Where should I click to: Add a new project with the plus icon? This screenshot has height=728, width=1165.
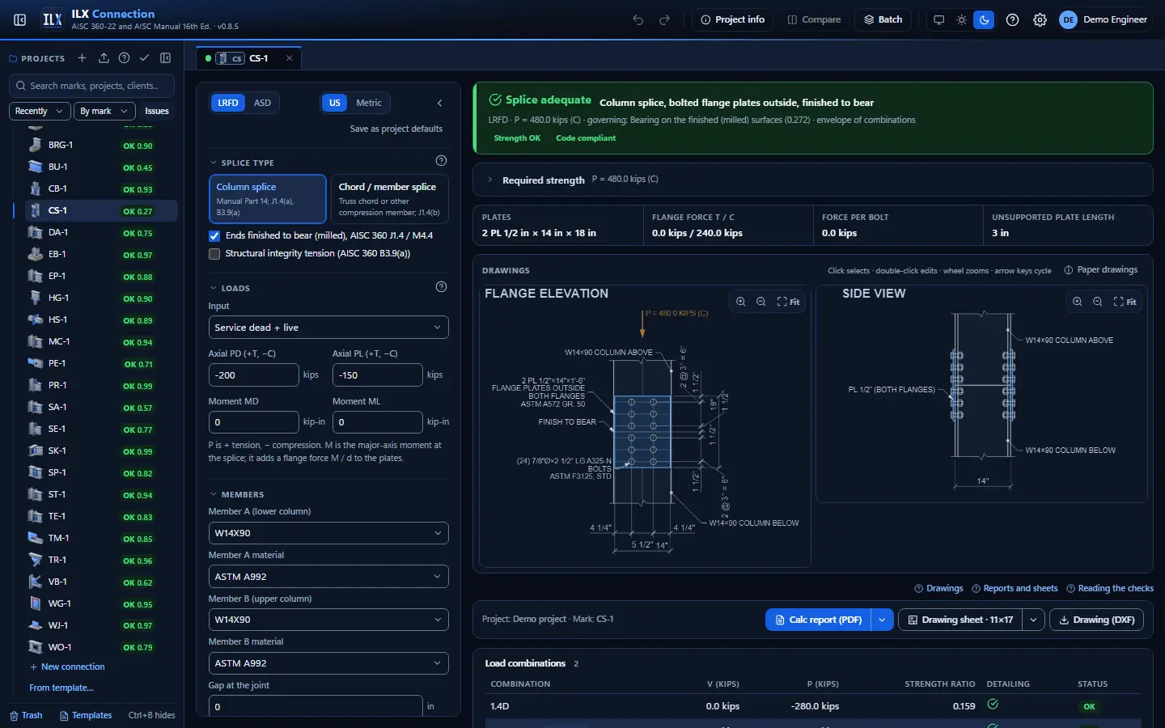pos(82,58)
